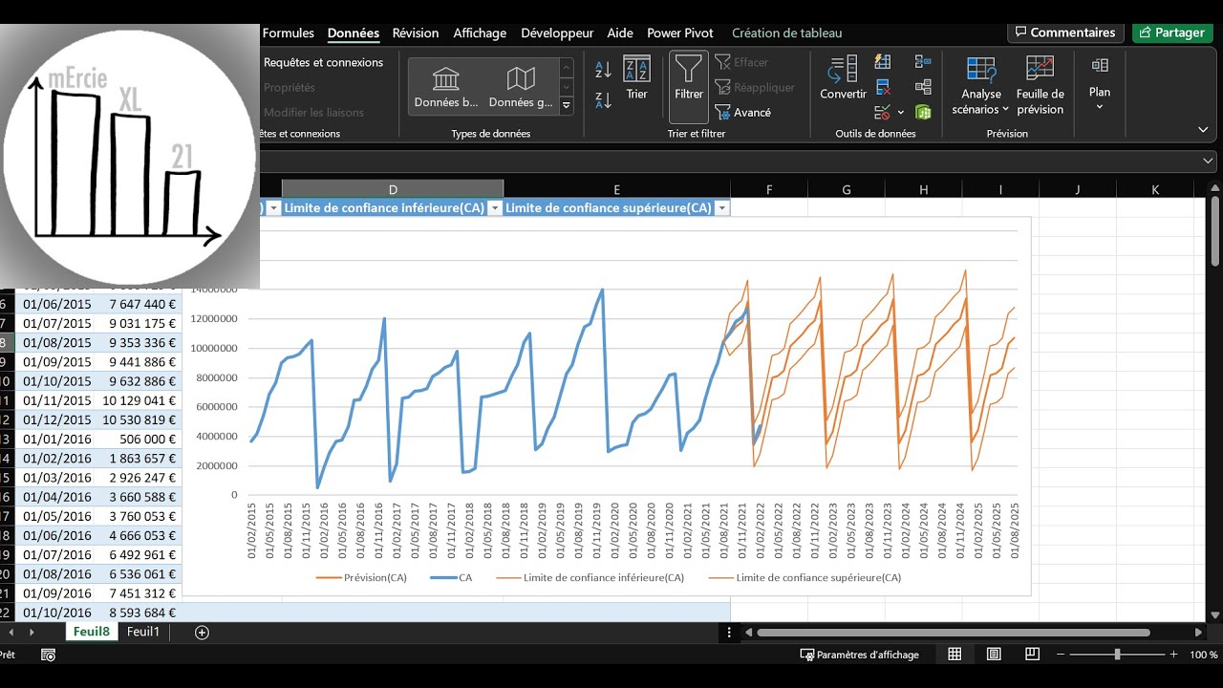This screenshot has width=1223, height=688.
Task: Switch to the Feuil8 sheet tab
Action: (x=92, y=632)
